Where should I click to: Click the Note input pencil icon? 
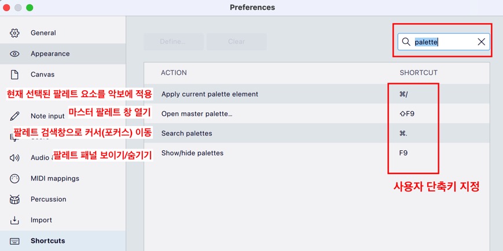[15, 116]
